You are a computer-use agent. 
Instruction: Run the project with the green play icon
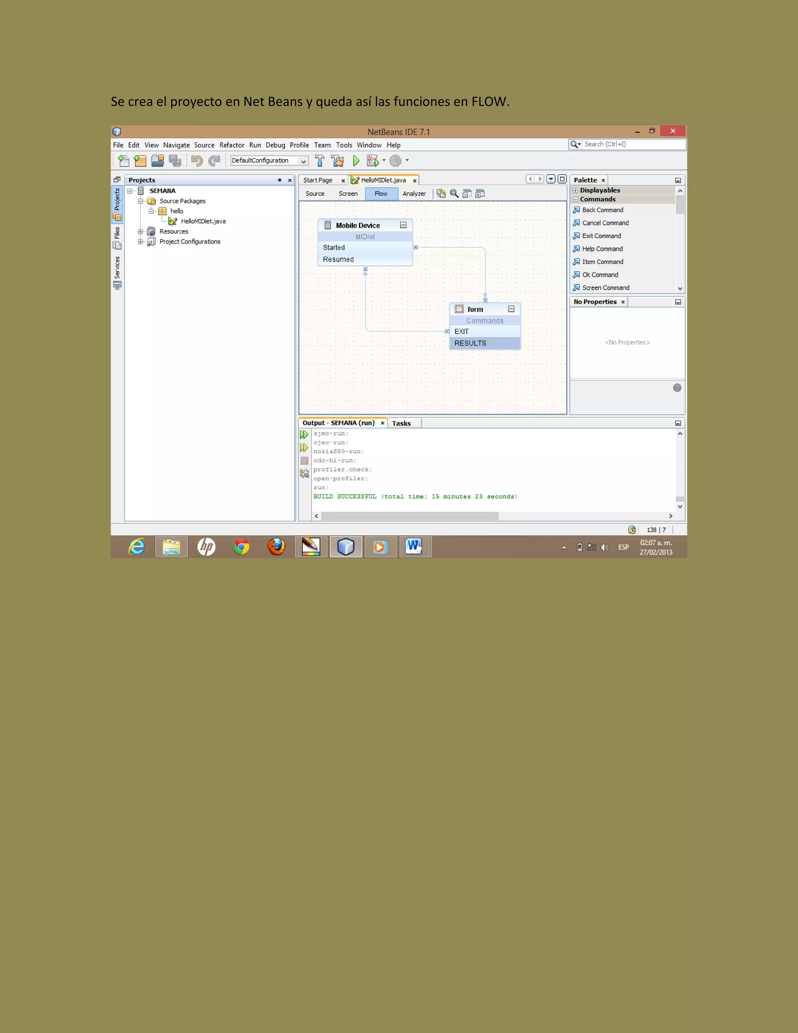tap(356, 161)
